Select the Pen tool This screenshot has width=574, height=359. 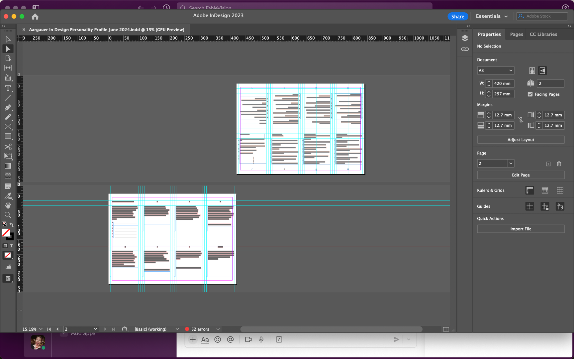point(8,107)
